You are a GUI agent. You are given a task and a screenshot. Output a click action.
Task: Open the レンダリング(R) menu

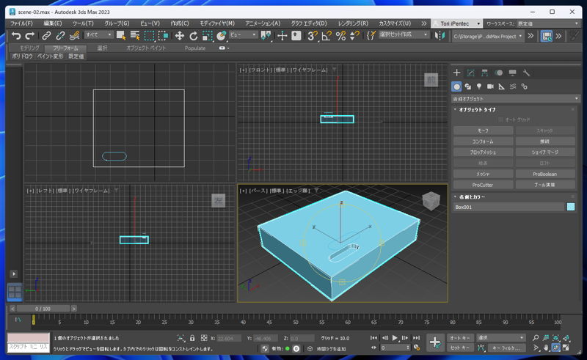[353, 23]
